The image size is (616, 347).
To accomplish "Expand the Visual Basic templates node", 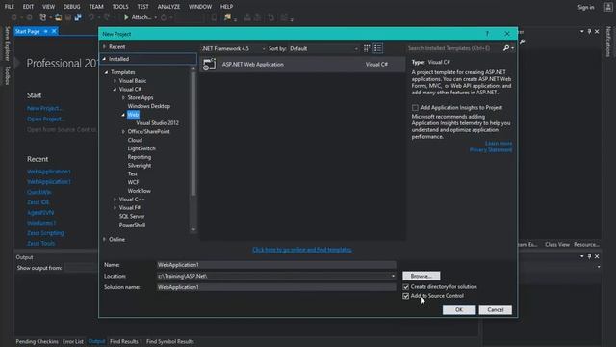I will (x=115, y=81).
